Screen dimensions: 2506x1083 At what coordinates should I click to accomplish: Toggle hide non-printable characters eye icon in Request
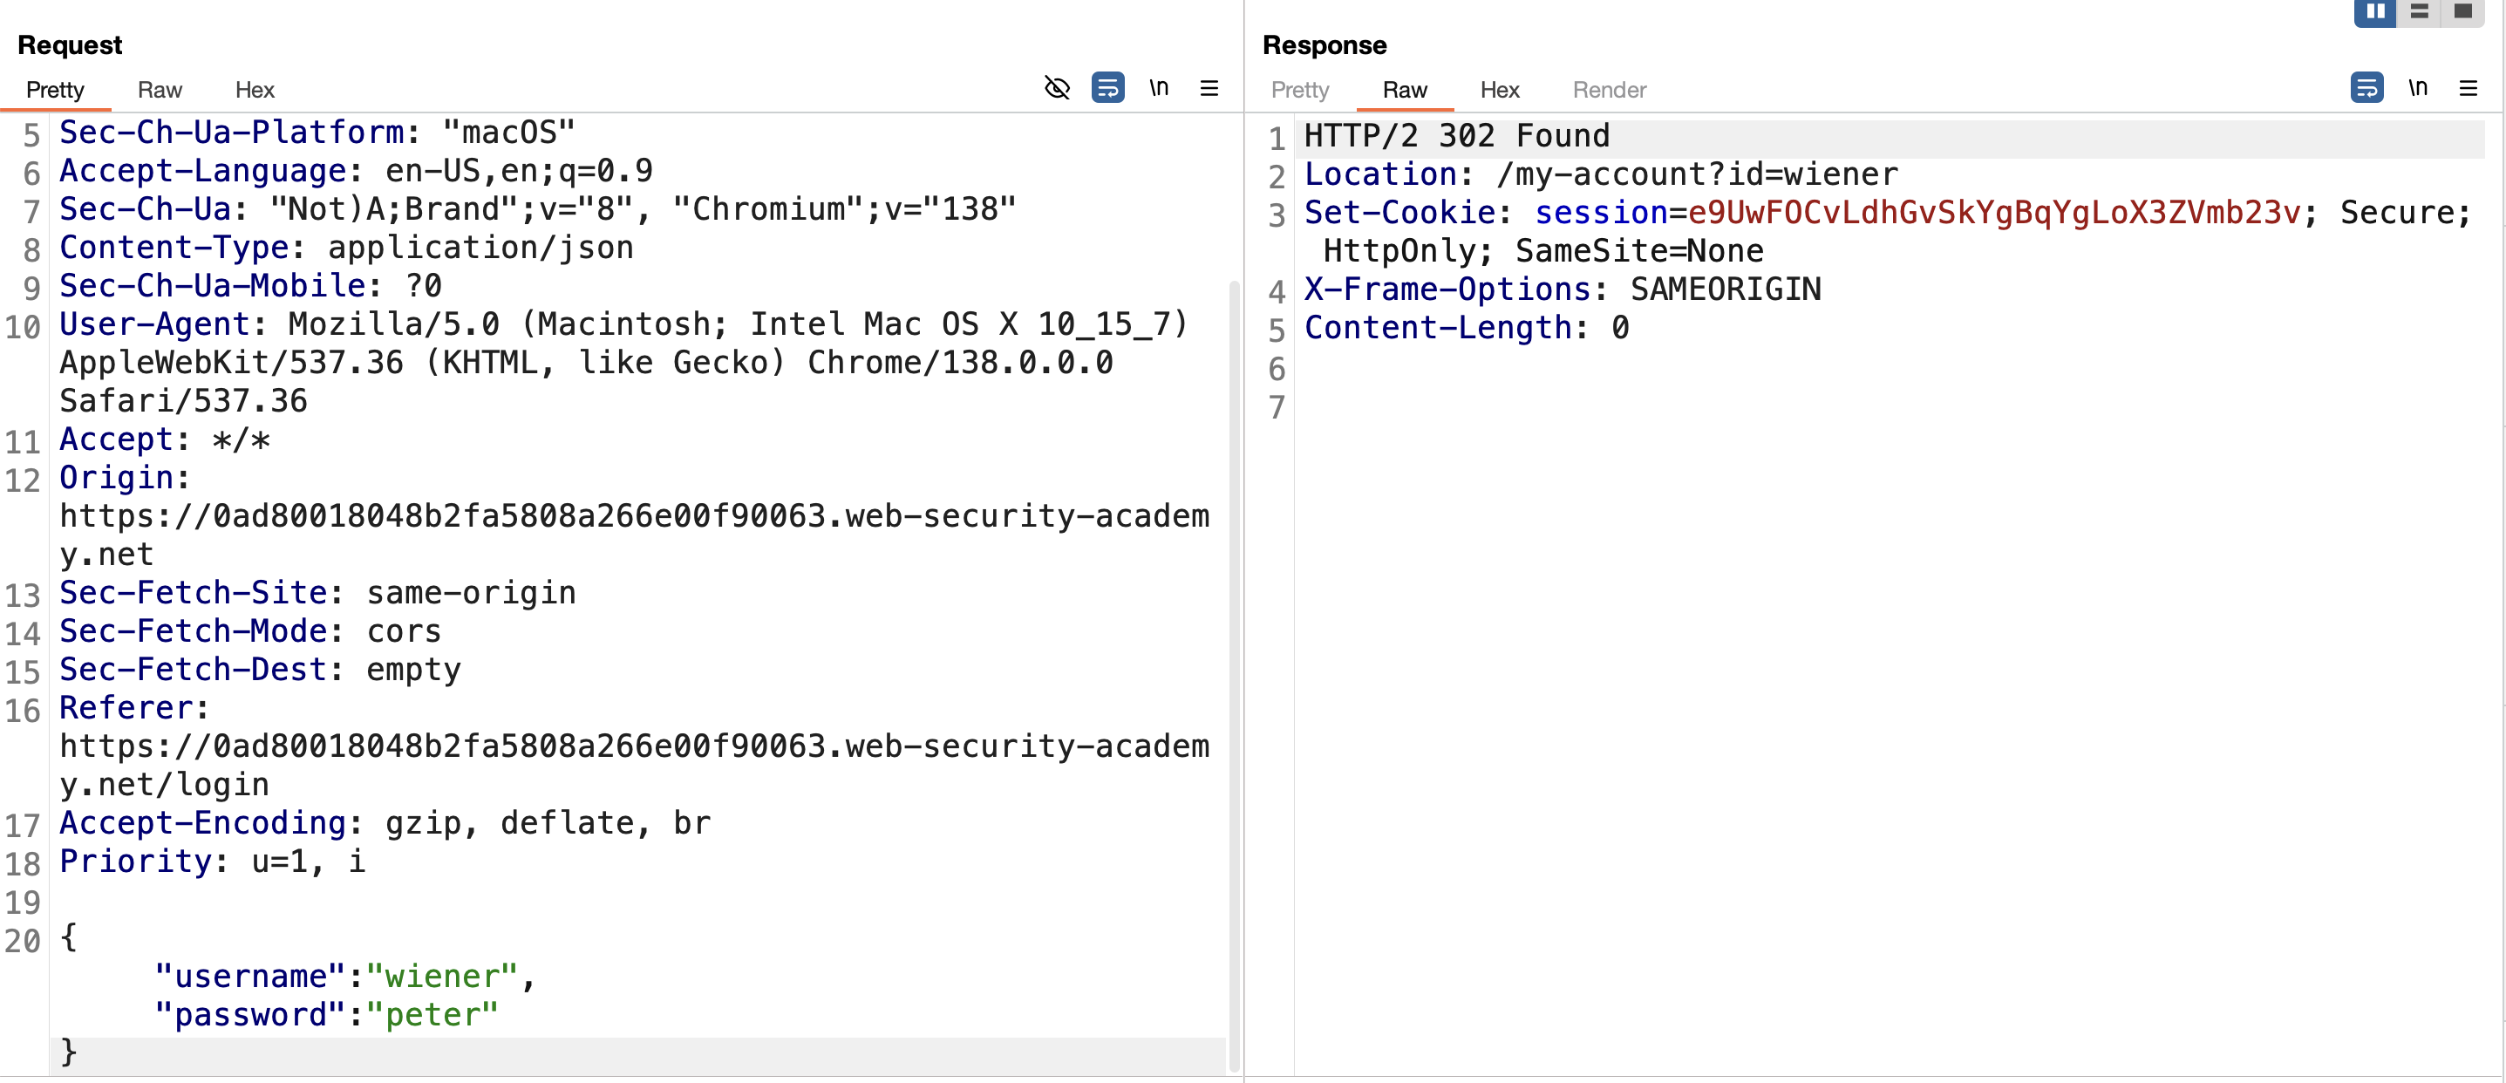coord(1058,87)
